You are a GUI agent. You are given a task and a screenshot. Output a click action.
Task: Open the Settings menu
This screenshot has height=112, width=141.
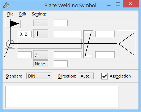click(x=39, y=14)
